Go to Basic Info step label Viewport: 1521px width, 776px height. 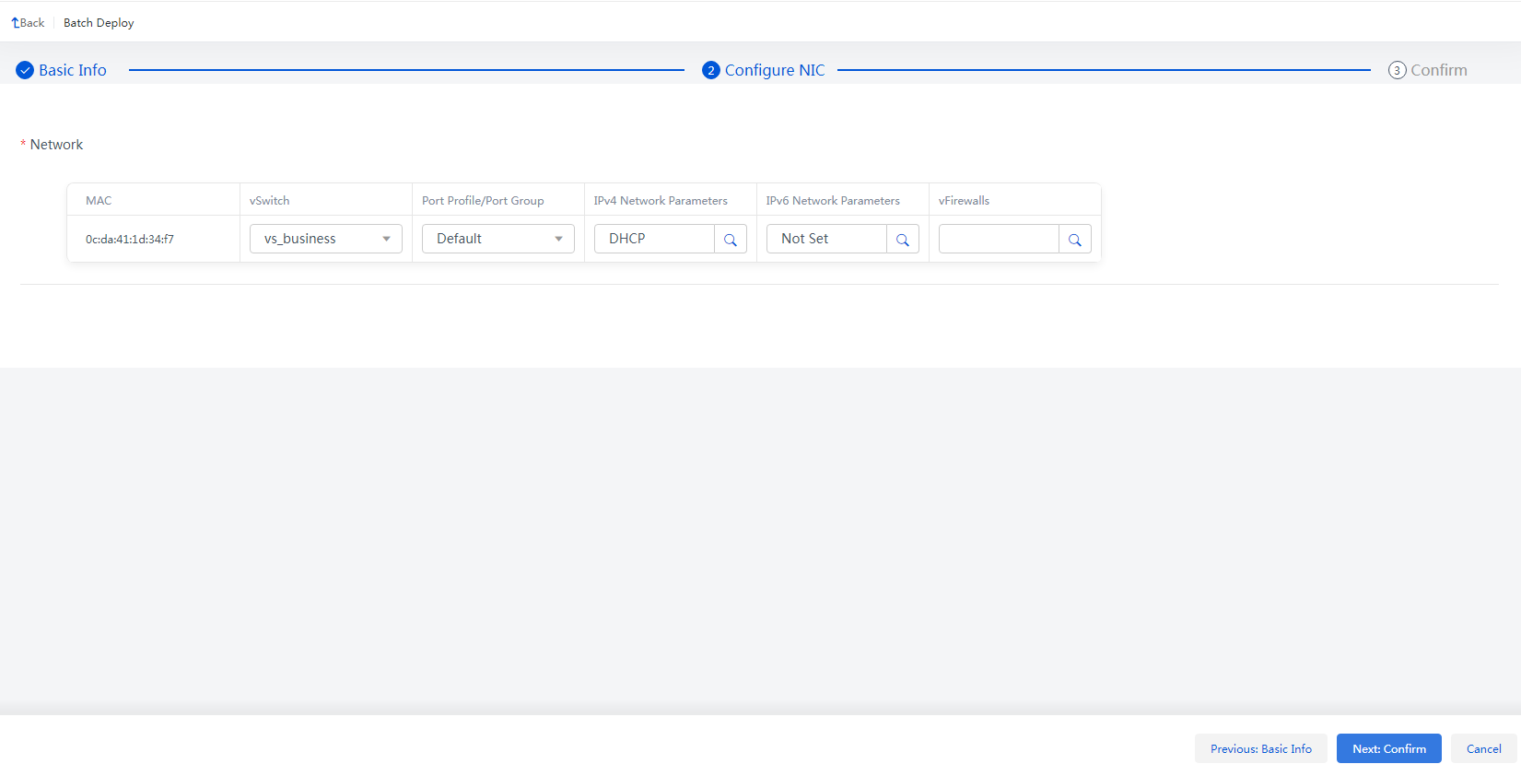pos(73,70)
